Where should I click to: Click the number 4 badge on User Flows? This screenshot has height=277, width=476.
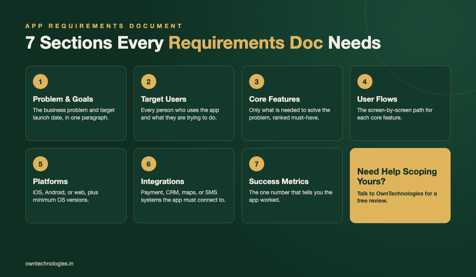click(365, 82)
